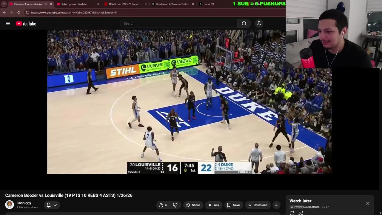
Task: Click the browser address bar URL
Action: coord(74,13)
